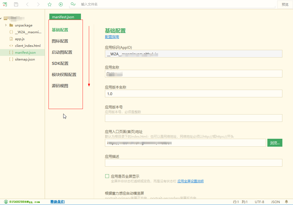Click the file search magnifier icon
Screen dimensions: 293x205
(73, 4)
